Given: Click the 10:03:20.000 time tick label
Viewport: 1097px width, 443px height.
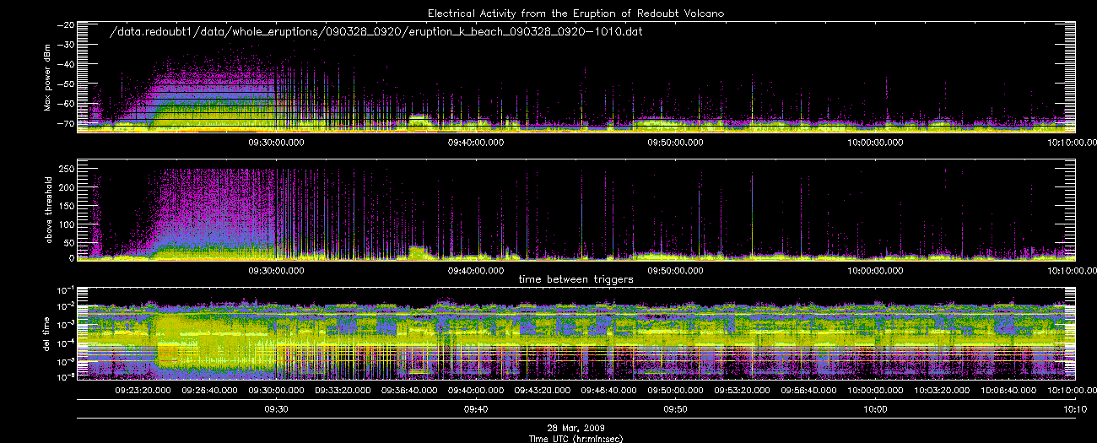Looking at the screenshot, I should coord(942,391).
